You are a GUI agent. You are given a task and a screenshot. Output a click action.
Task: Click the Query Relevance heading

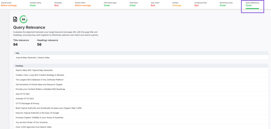(29, 27)
